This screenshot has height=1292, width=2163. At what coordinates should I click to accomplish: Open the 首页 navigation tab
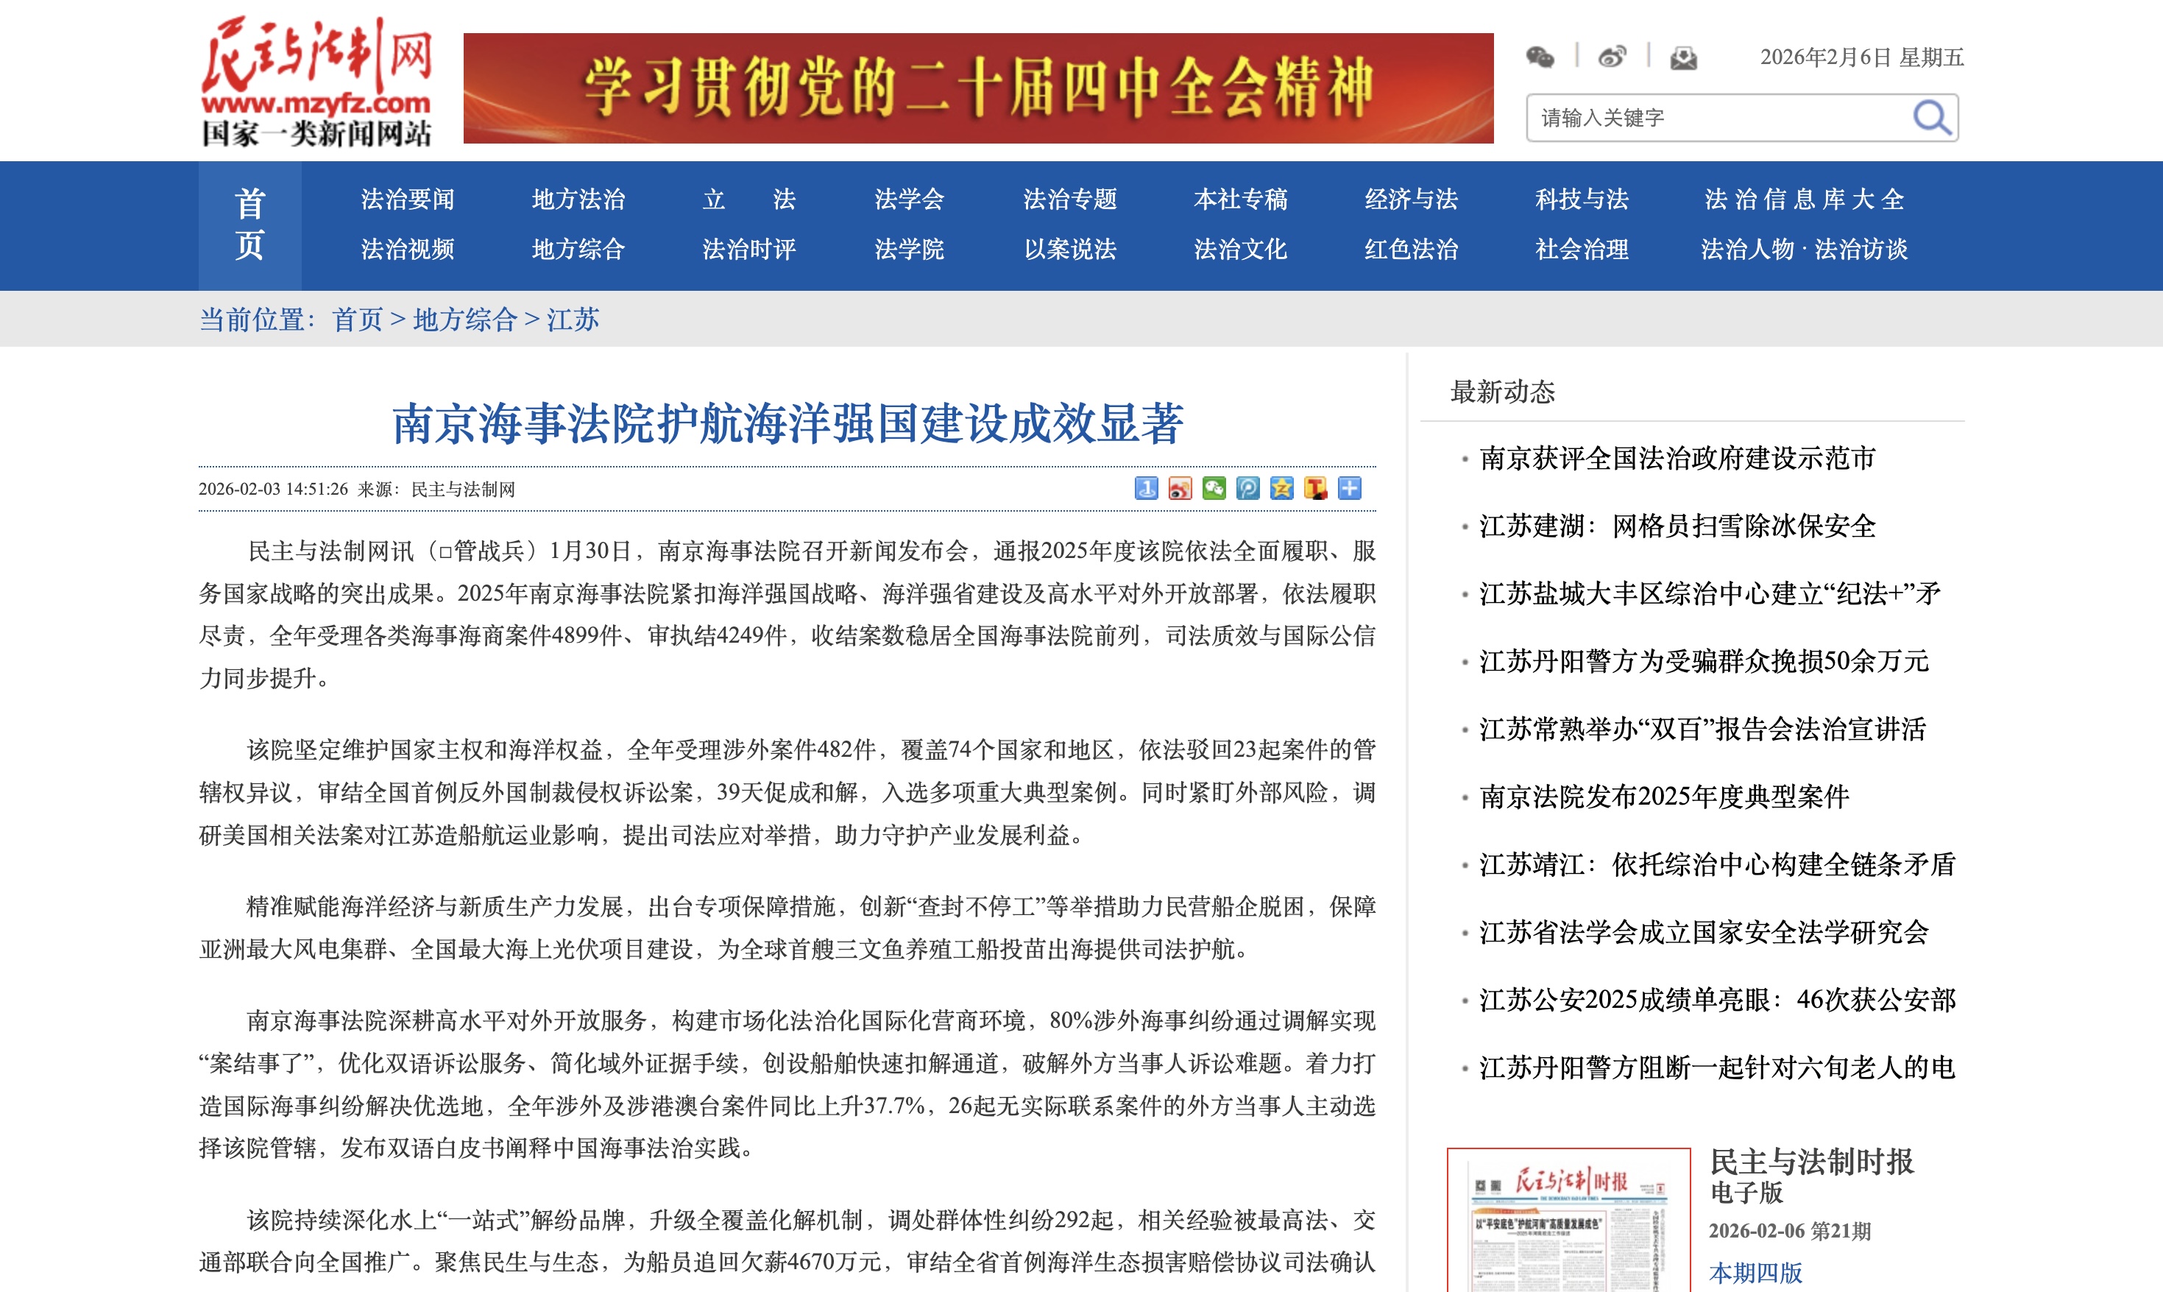pyautogui.click(x=249, y=225)
